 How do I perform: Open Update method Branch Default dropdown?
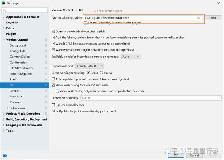coord(90,66)
